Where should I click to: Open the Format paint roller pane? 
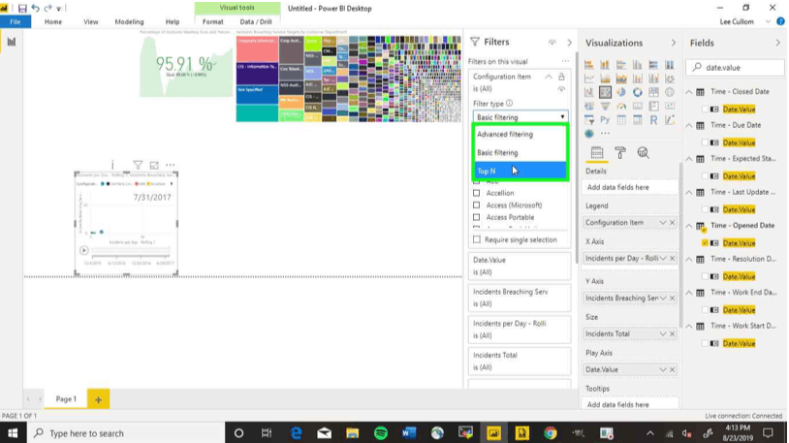point(620,152)
